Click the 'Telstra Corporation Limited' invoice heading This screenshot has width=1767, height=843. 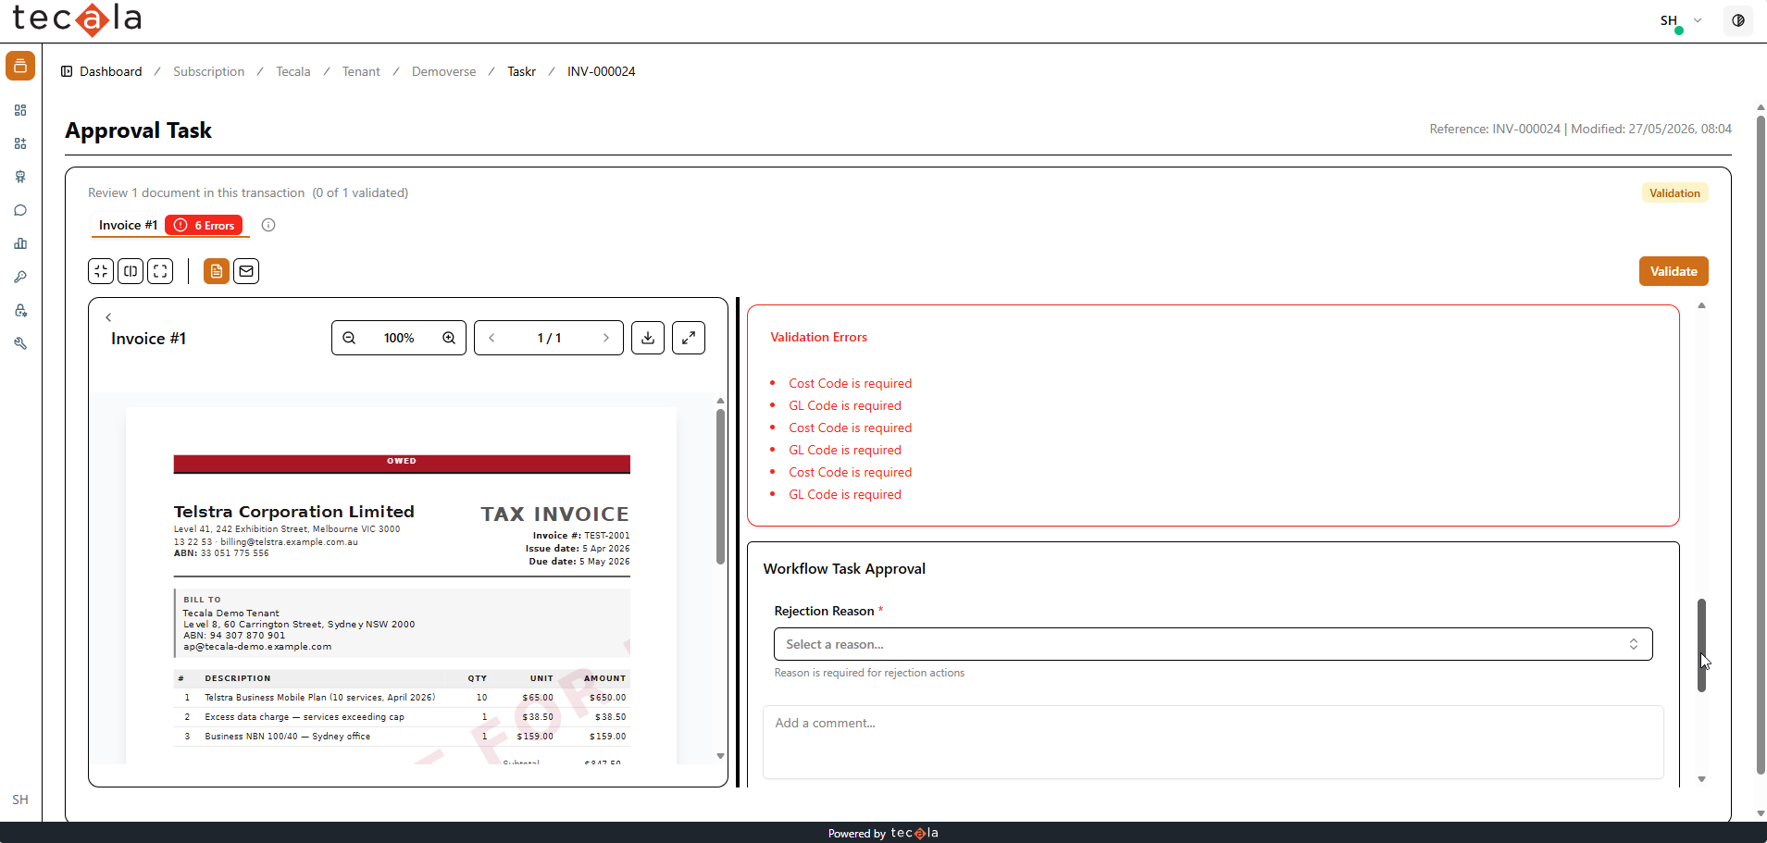click(x=294, y=512)
